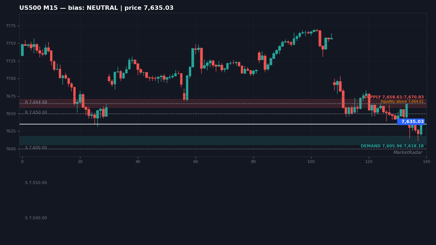Click the SUPPLY 7,658.61-7,670.83 zone label
The height and width of the screenshot is (245, 436).
tap(393, 97)
